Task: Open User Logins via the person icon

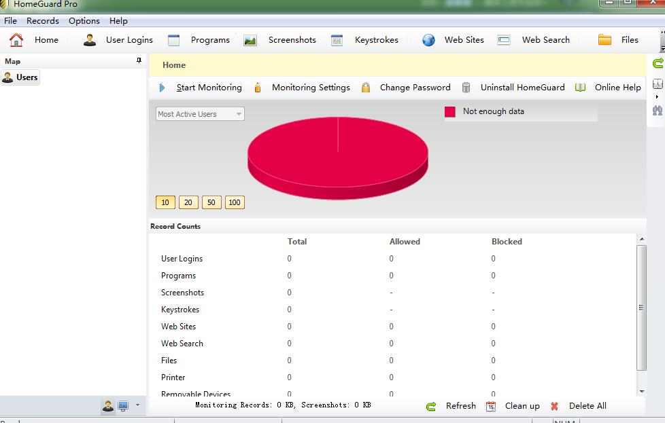Action: (x=90, y=40)
